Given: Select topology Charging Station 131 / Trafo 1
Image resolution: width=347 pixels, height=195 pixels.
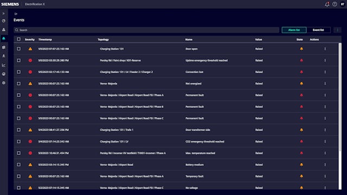Looking at the screenshot, I should 117,130.
